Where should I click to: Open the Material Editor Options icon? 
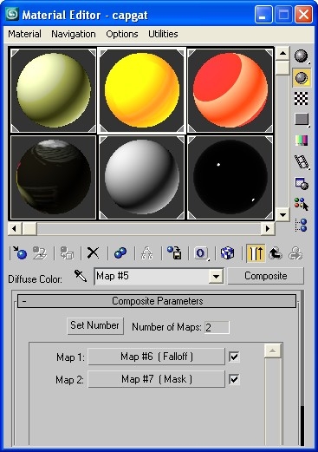click(302, 183)
